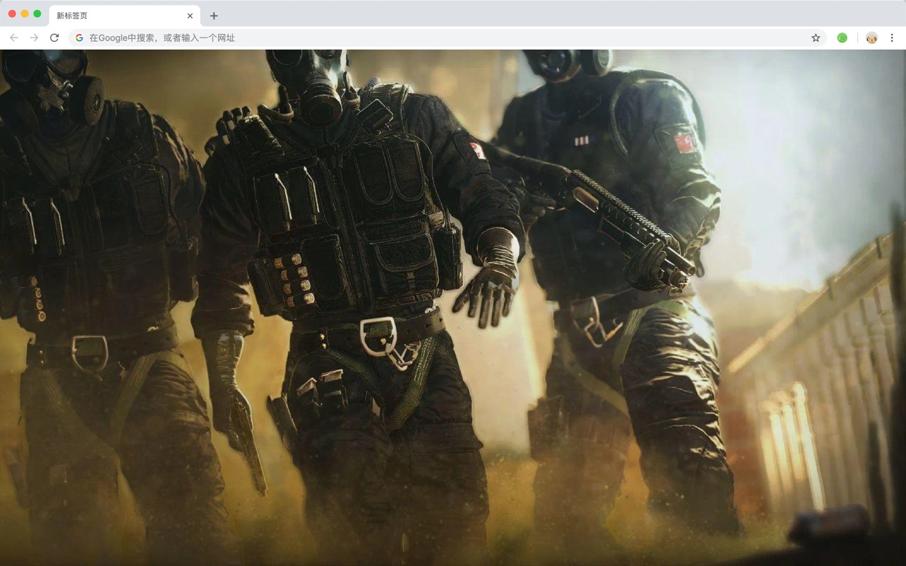Focus the Google search address bar
This screenshot has width=906, height=566.
click(x=447, y=37)
